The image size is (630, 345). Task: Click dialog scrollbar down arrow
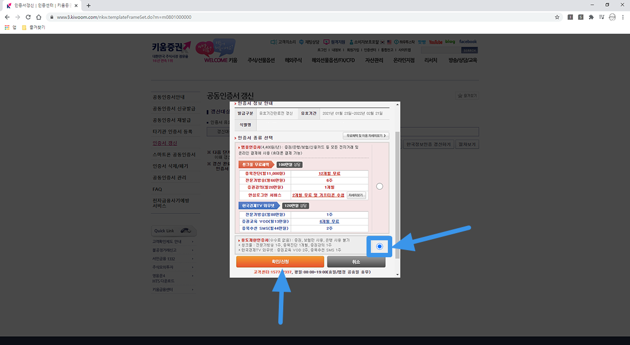(397, 275)
